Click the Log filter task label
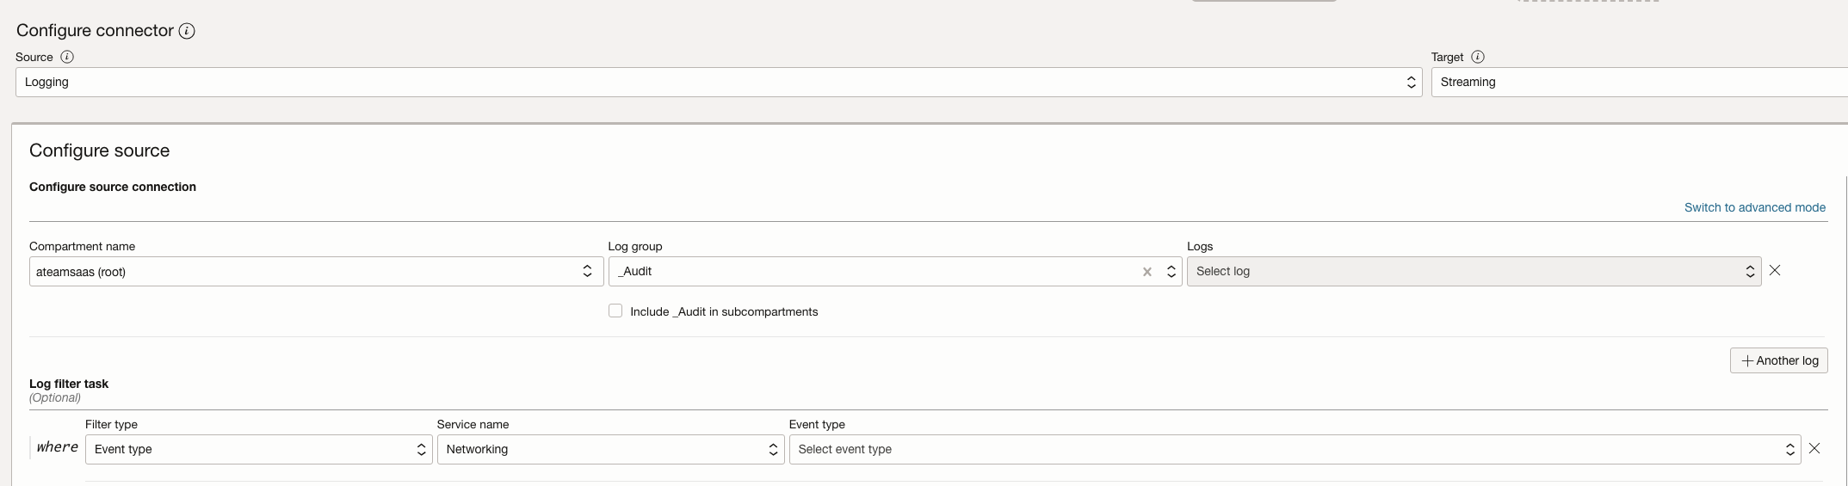Viewport: 1848px width, 486px height. [x=69, y=384]
